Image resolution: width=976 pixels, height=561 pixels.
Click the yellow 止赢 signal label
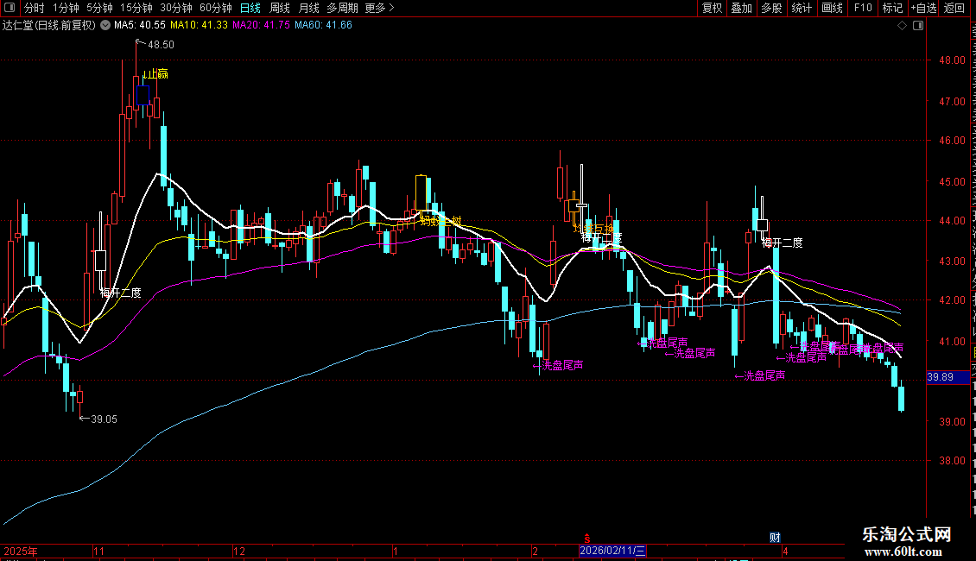[155, 74]
